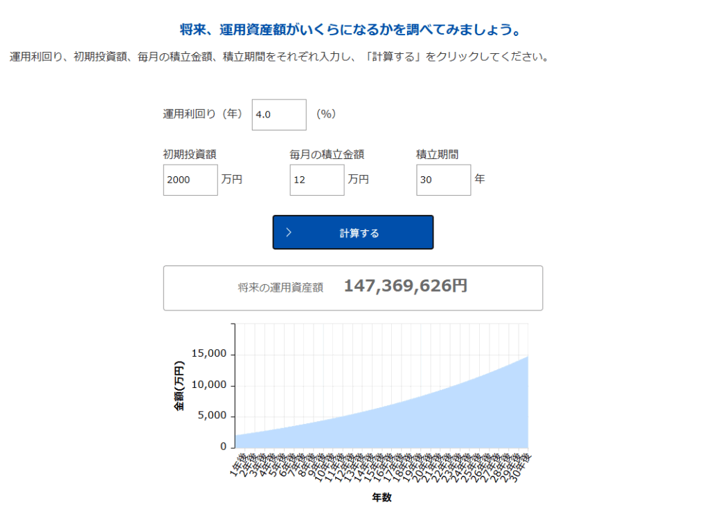709x531 pixels.
Task: Click the 初期投資額 field label
Action: (189, 155)
